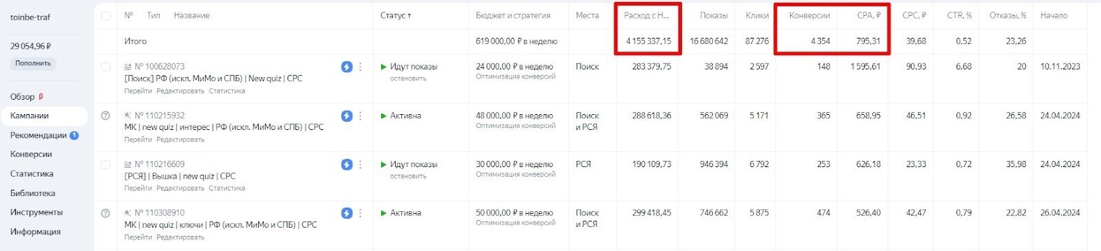Click question mark icon beside campaign 110308910
The image size is (1101, 251).
click(105, 213)
